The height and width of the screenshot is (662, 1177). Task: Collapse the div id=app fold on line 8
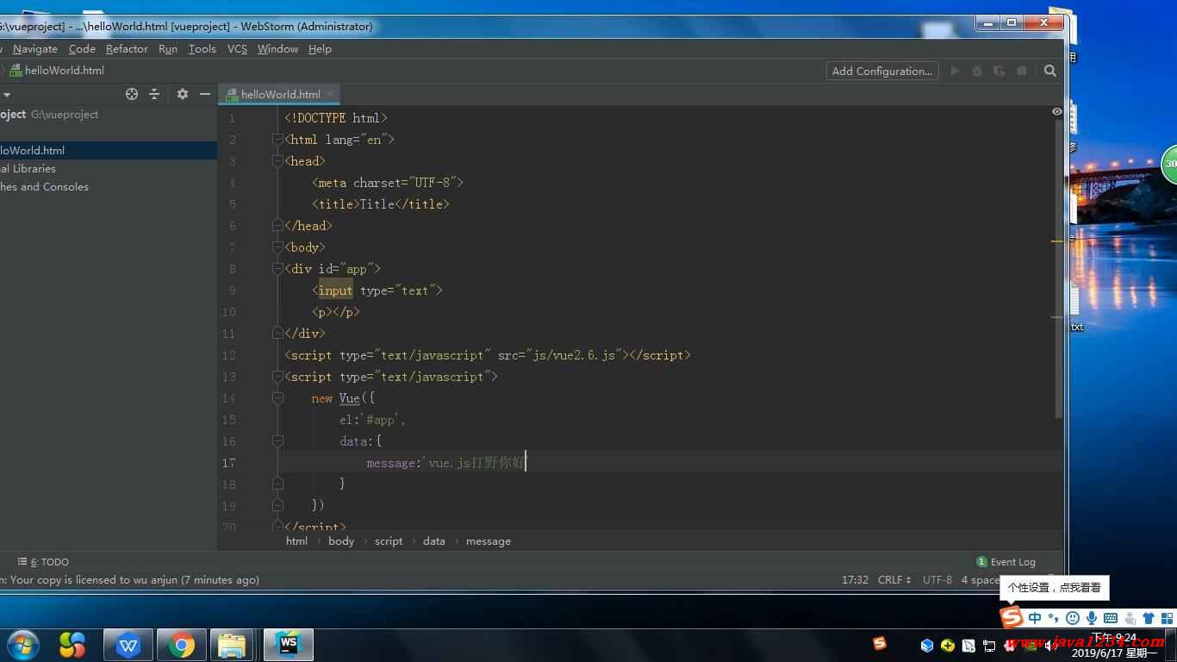tap(277, 268)
